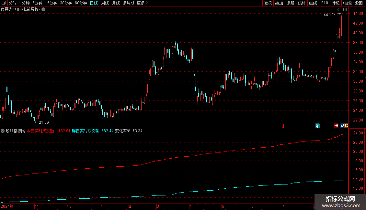366x210 pixels.
Task: Click the 今日实时成交额 value 1182.91
Action: tap(63, 131)
